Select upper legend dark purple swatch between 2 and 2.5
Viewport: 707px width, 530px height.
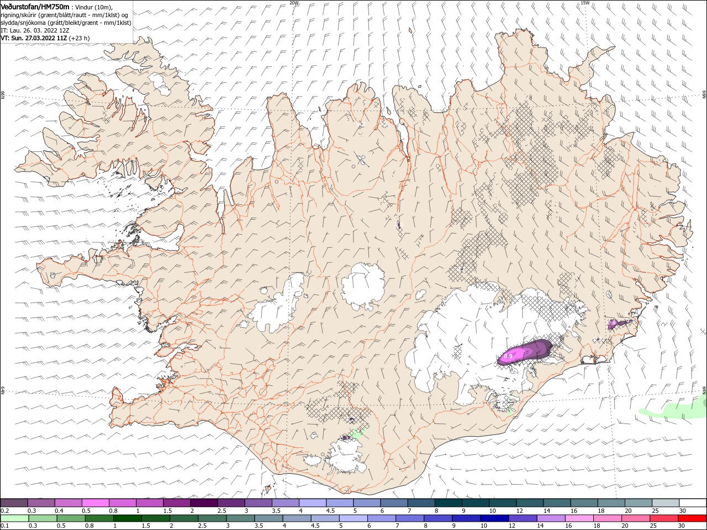pos(204,503)
